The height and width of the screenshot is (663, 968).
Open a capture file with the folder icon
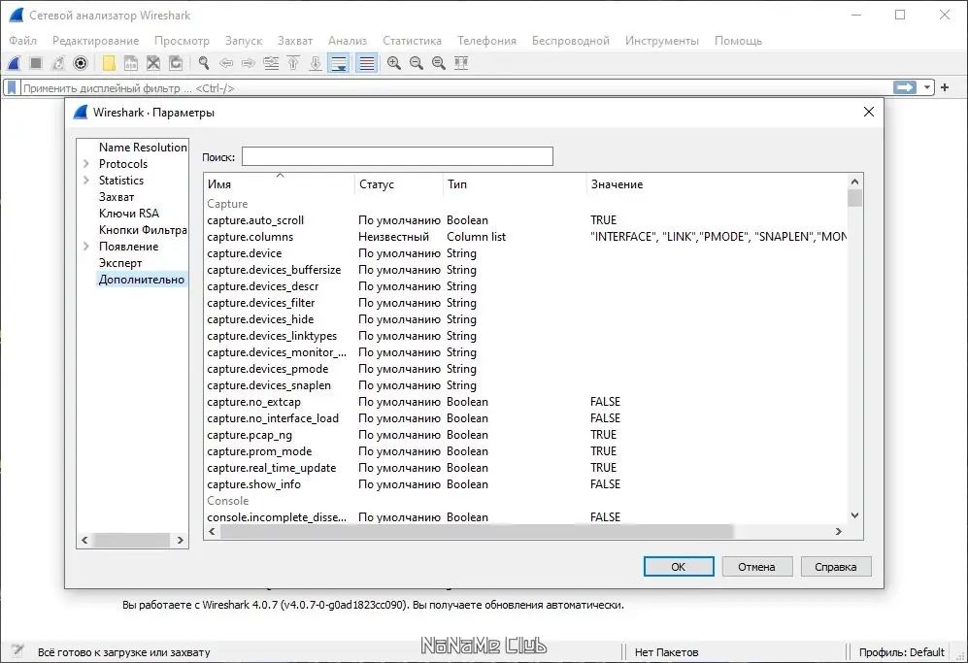(109, 63)
